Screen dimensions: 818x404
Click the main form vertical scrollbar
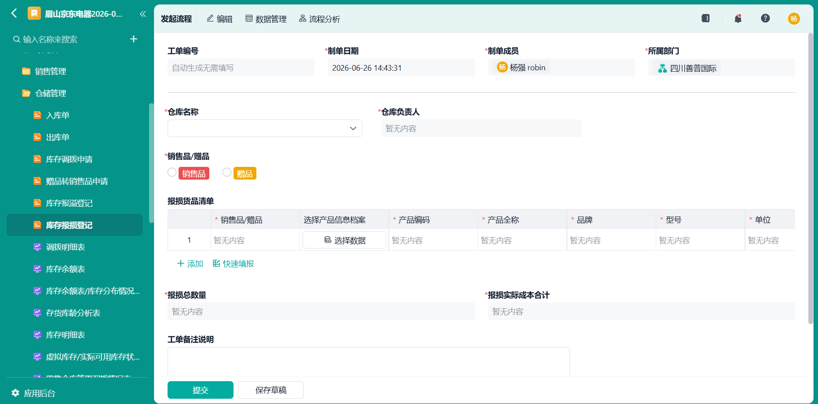click(x=811, y=178)
